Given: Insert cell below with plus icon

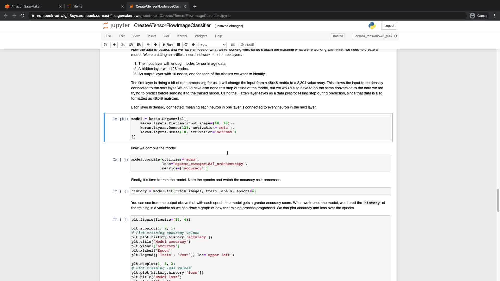Looking at the screenshot, I should tap(114, 45).
